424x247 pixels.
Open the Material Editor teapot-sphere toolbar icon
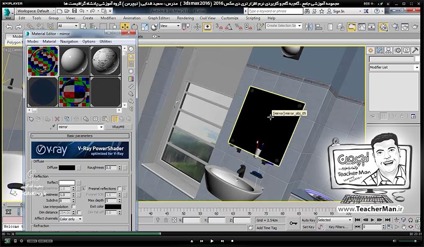(x=383, y=27)
